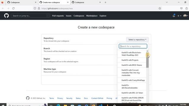Go back with browser back arrow

coord(3,9)
